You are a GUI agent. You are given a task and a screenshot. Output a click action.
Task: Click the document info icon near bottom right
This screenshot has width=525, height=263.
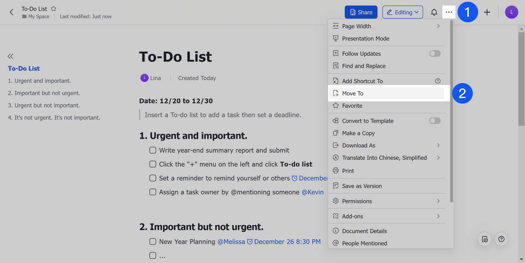[x=484, y=239]
